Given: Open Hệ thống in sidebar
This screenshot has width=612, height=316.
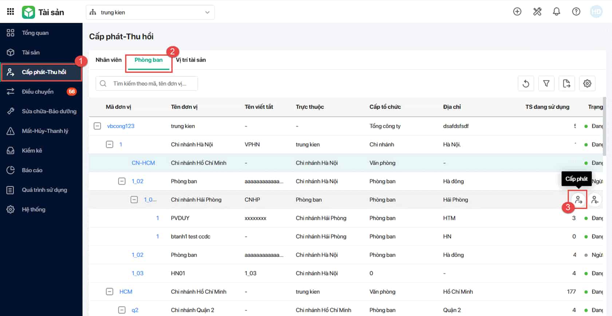Looking at the screenshot, I should [x=41, y=209].
